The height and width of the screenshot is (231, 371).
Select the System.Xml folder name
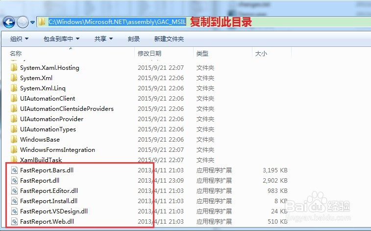coord(36,78)
